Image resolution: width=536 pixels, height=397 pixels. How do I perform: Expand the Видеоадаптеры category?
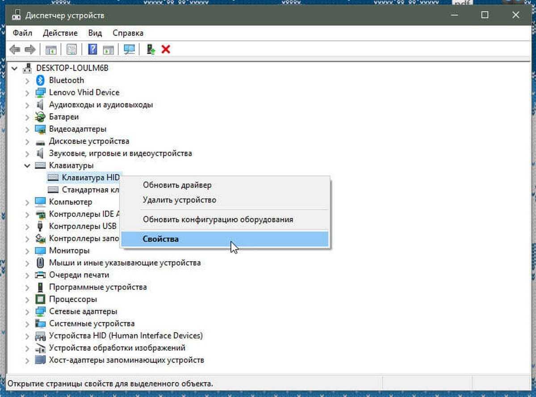click(x=28, y=129)
